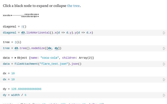This screenshot has height=104, width=167.
Task: Run the tree cell play button
Action: pyautogui.click(x=164, y=48)
